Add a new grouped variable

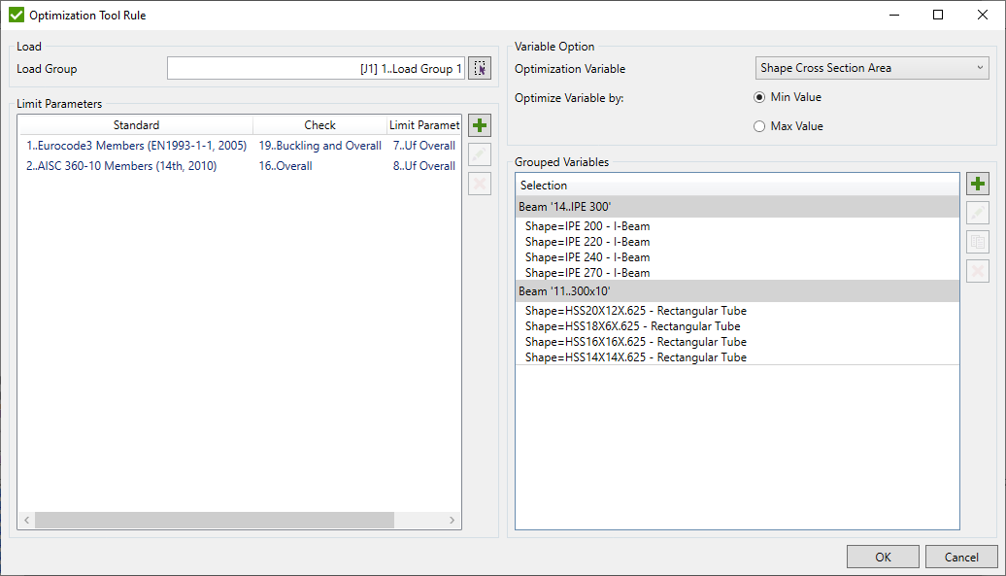tap(977, 183)
